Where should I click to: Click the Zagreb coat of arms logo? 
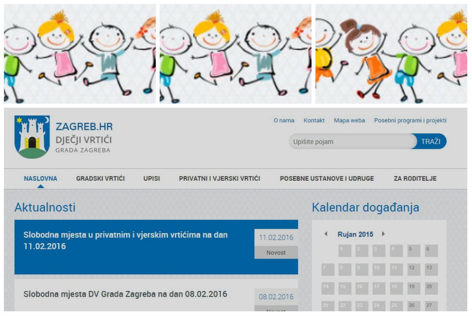point(32,137)
